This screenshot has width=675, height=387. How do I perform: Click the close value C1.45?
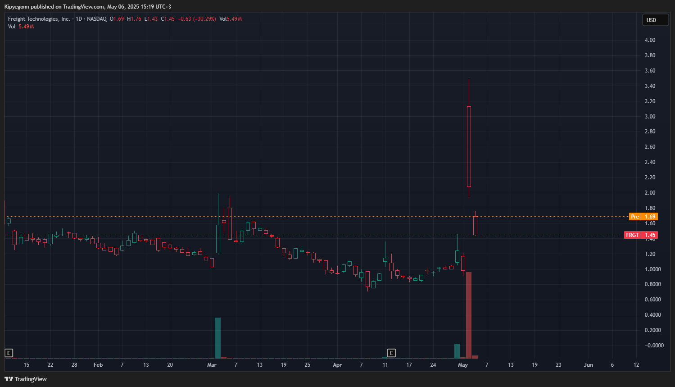(x=168, y=19)
